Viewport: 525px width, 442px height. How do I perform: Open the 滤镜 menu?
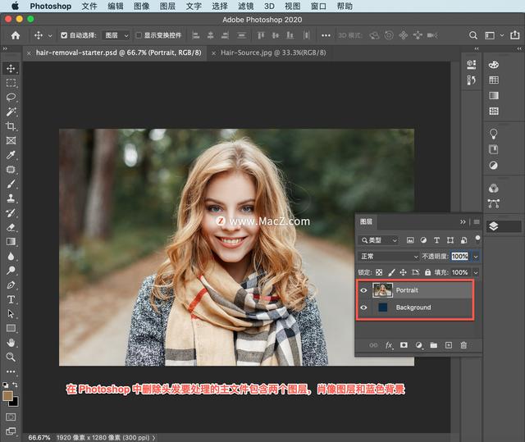pyautogui.click(x=244, y=6)
